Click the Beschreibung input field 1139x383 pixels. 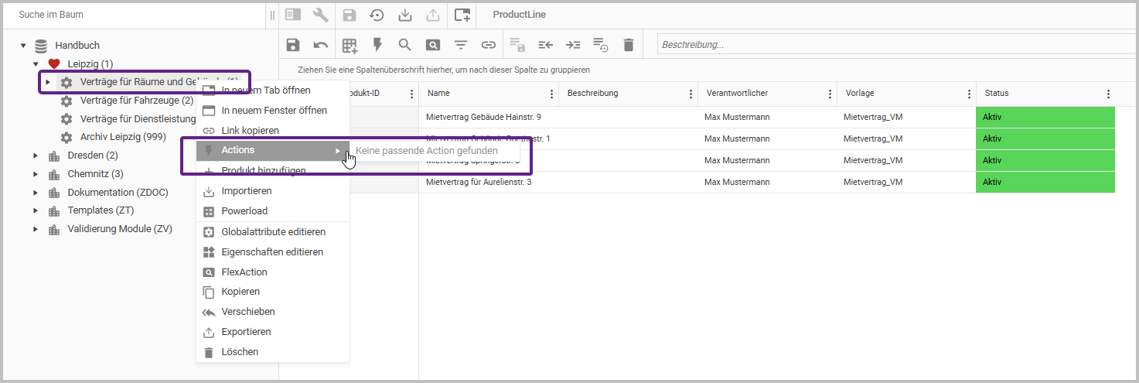[889, 45]
